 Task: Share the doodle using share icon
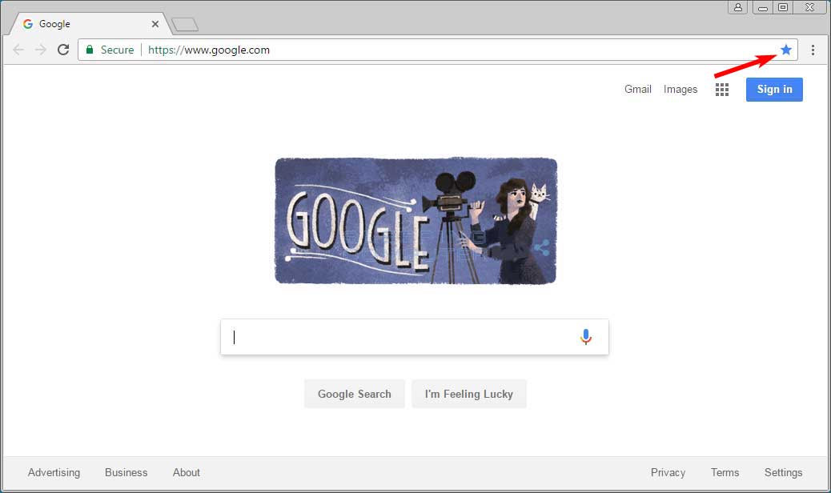pos(542,248)
